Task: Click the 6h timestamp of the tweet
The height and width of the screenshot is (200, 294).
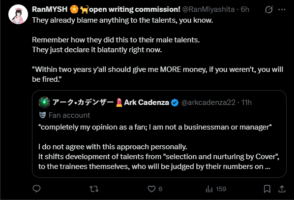Action: [245, 9]
